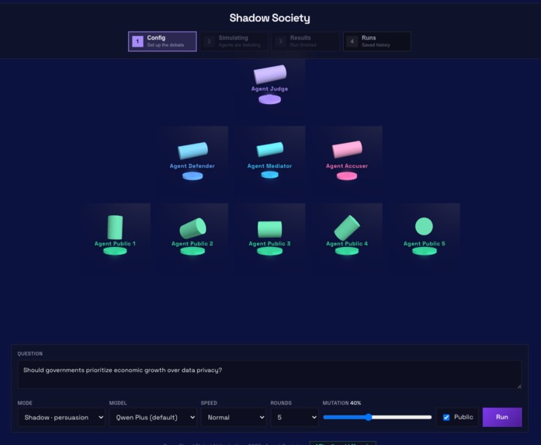Click the Agent Judge label
This screenshot has height=445, width=541.
pos(269,89)
